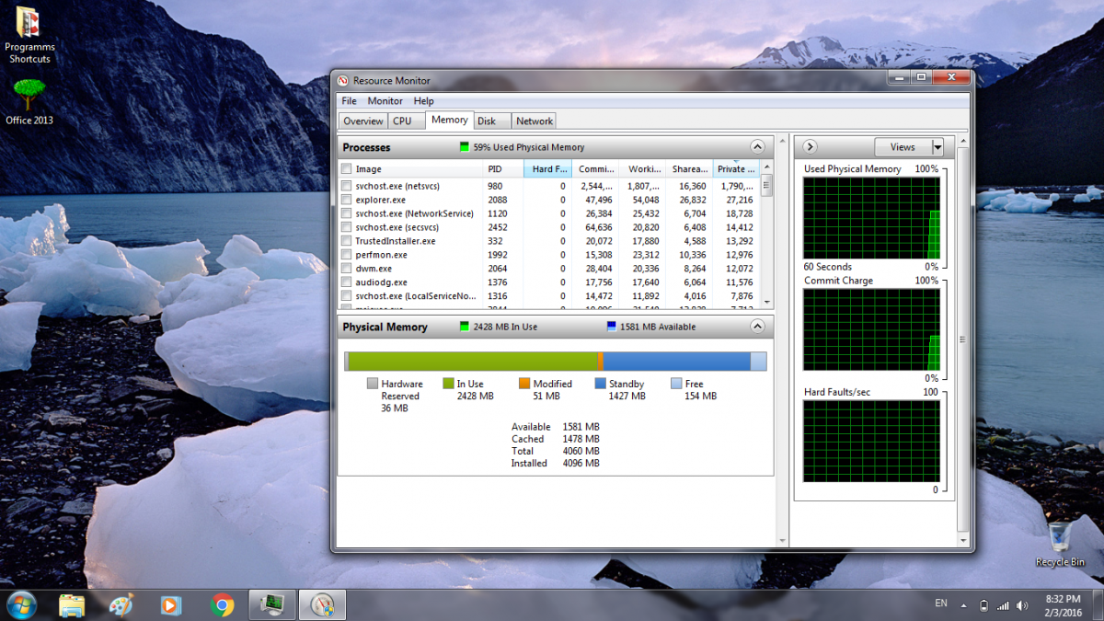Click Resource Monitor taskbar button

coord(323,604)
